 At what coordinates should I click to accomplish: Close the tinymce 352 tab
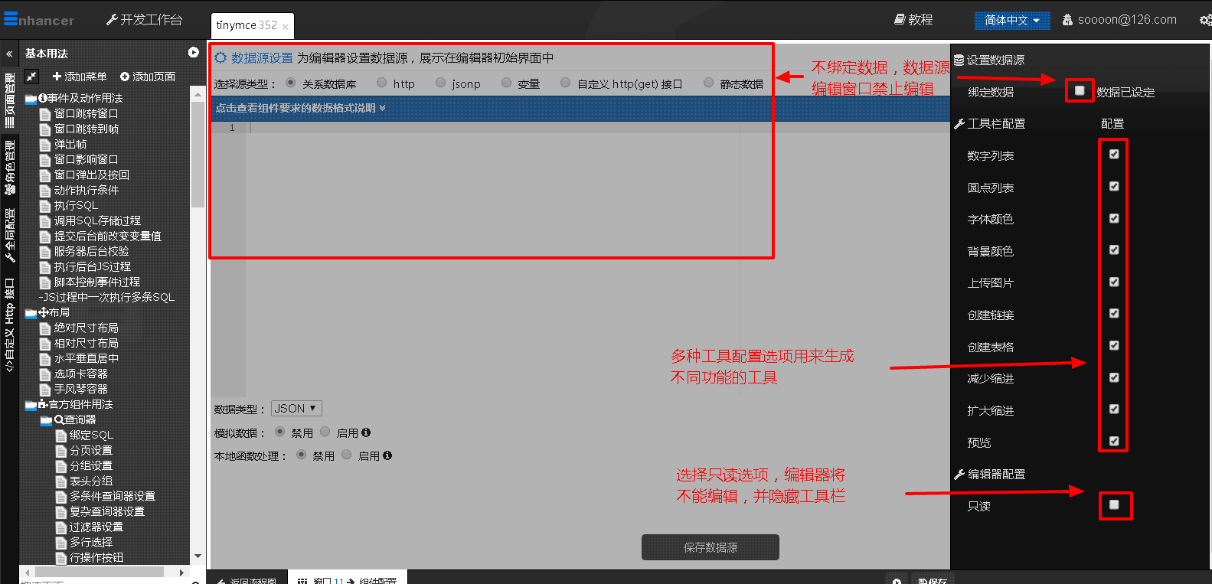286,27
